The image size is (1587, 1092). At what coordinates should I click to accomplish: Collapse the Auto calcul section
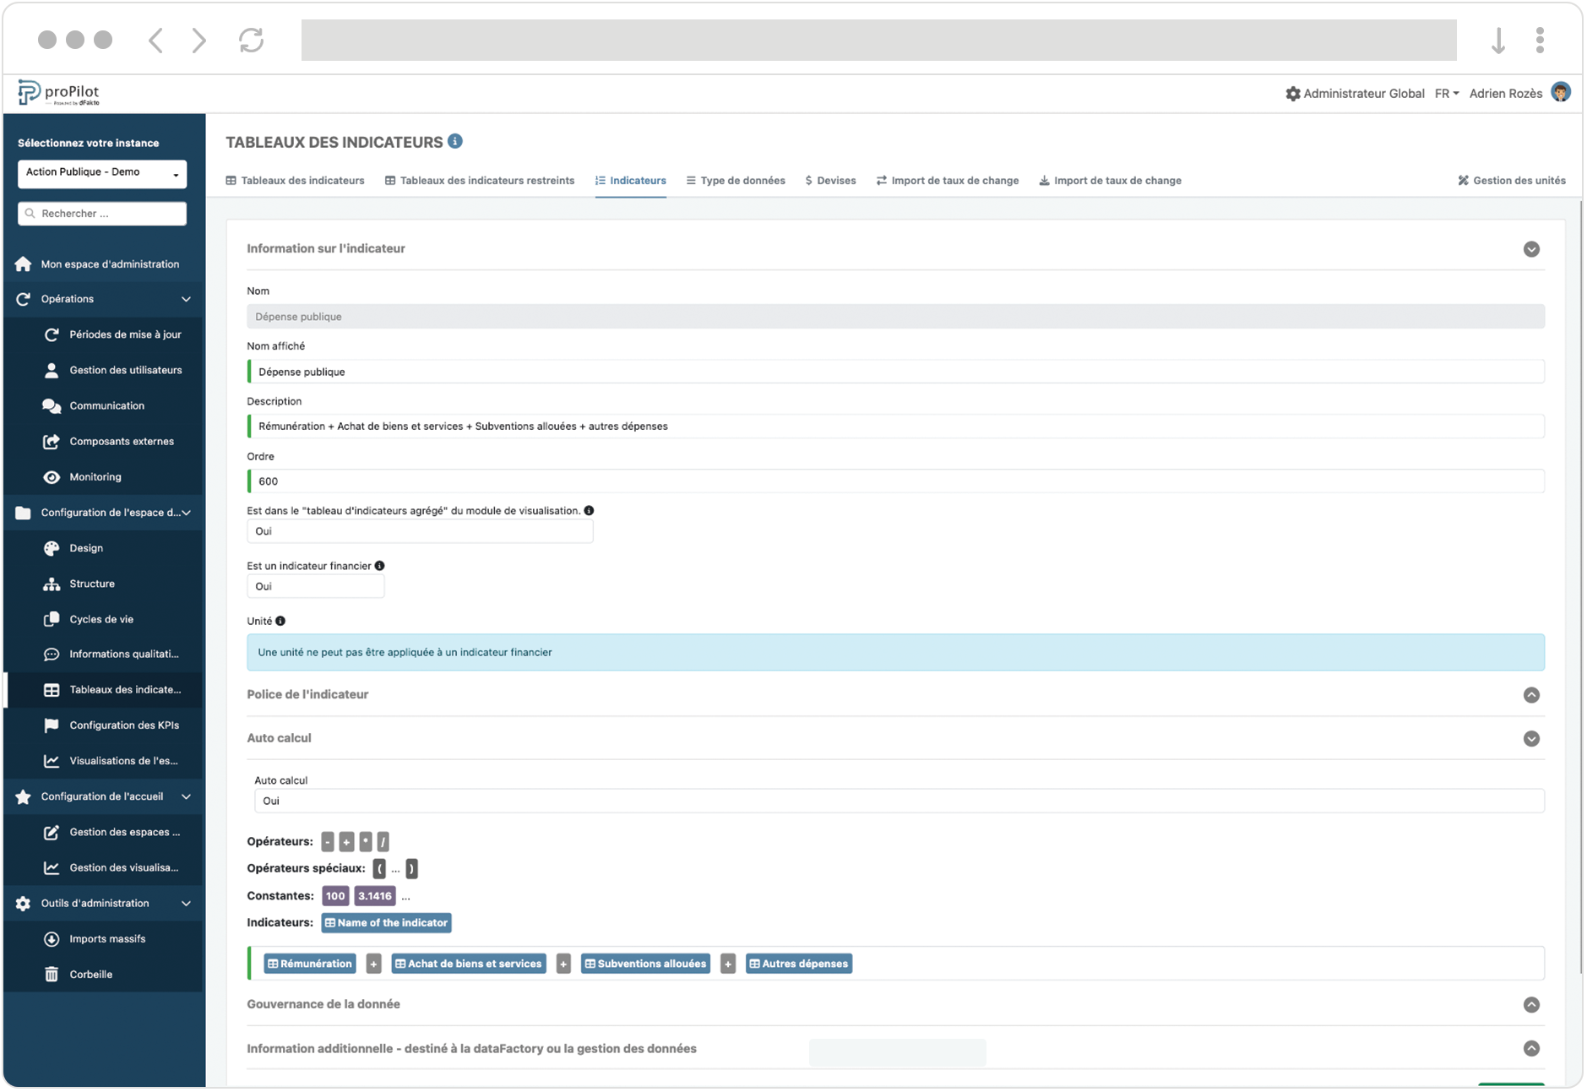1530,739
